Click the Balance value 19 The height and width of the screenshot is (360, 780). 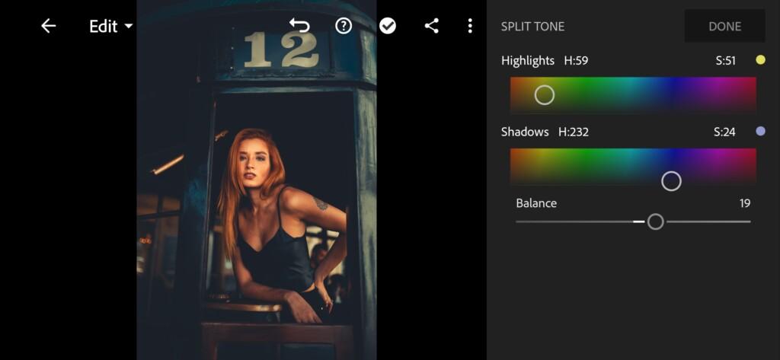click(x=745, y=203)
